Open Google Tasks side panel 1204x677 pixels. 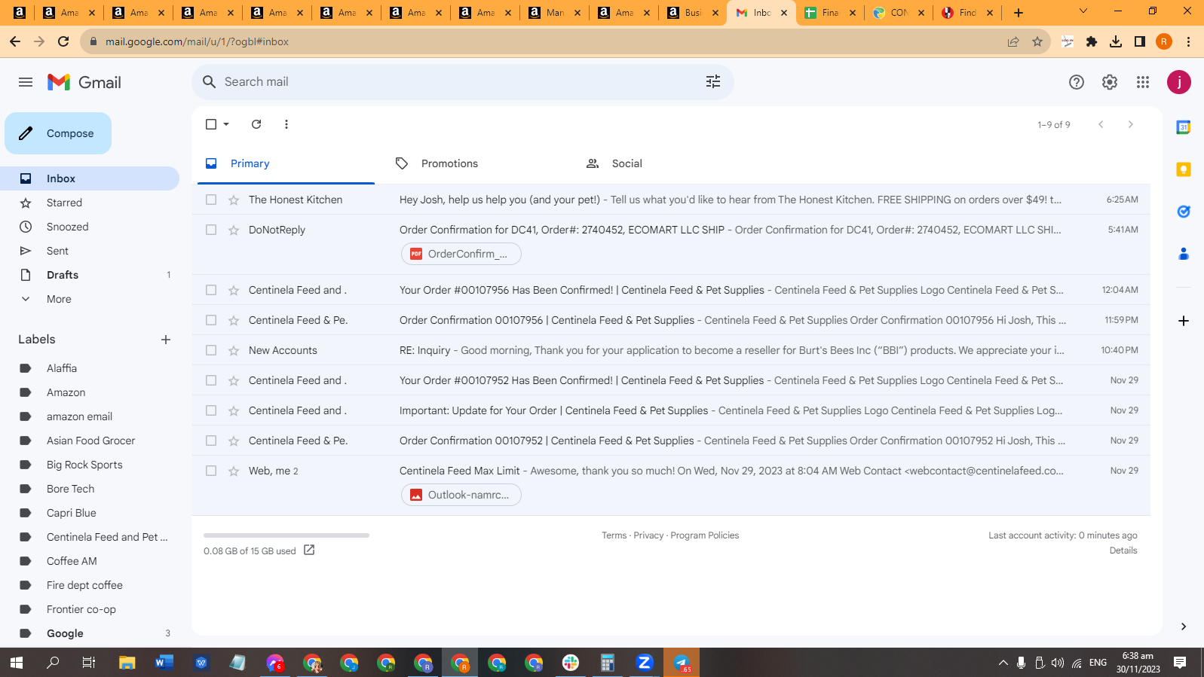tap(1184, 212)
